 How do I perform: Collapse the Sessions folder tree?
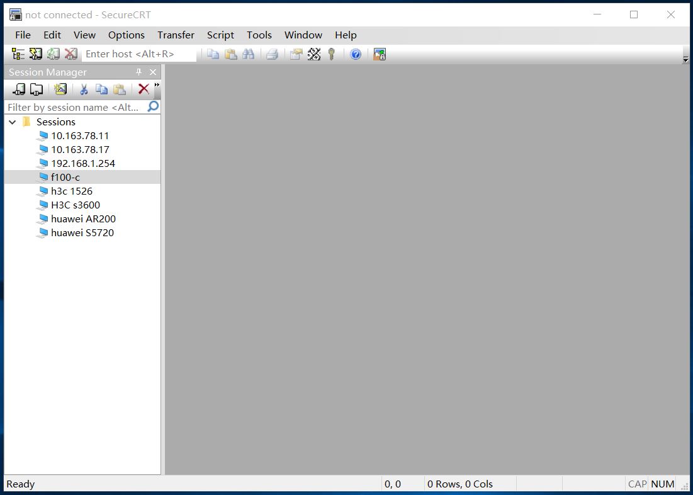click(x=13, y=122)
